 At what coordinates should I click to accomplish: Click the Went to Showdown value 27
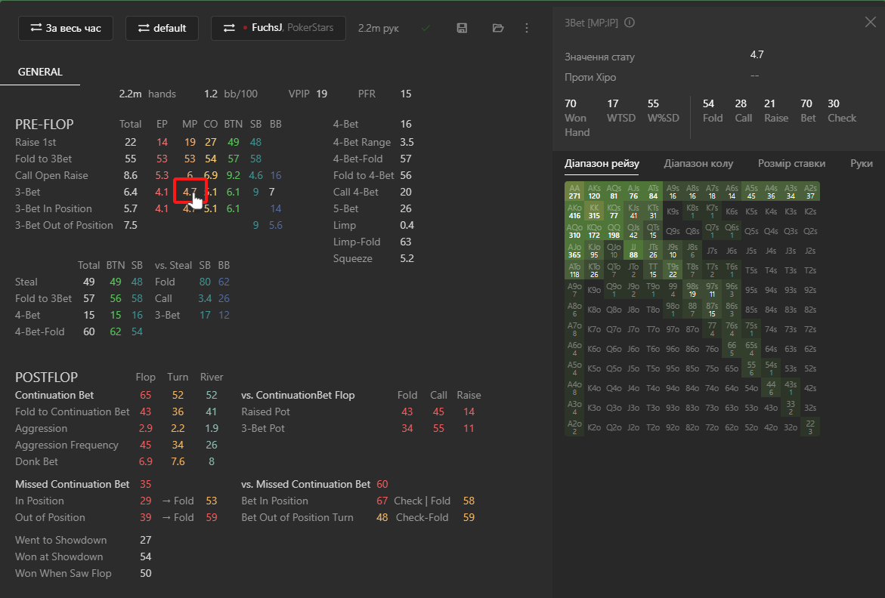[x=146, y=540]
